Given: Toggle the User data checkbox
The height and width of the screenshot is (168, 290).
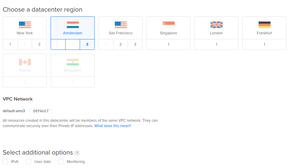Looking at the screenshot, I should 29,162.
